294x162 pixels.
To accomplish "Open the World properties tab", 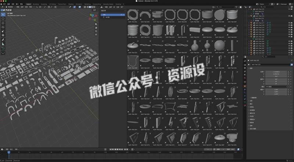I will (x=245, y=78).
